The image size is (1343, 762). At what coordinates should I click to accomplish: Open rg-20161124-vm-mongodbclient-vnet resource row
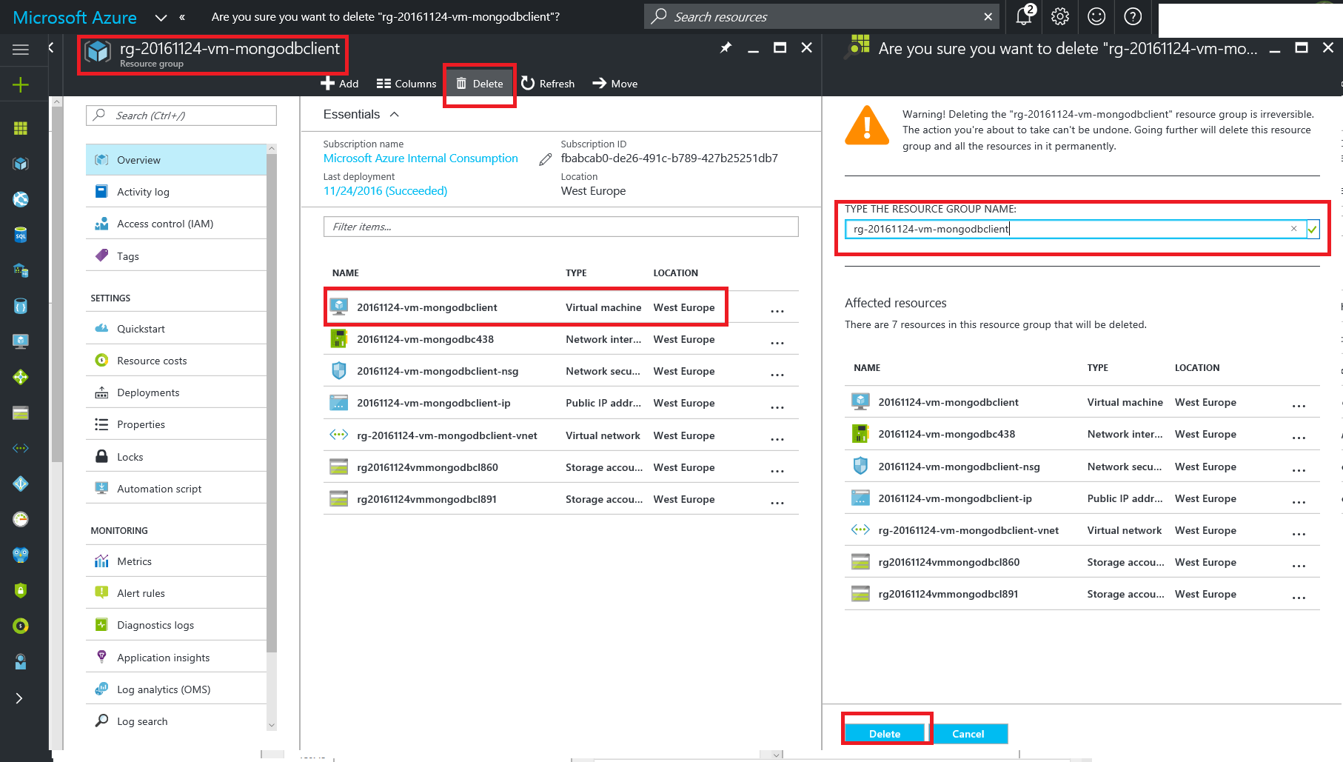click(x=560, y=435)
